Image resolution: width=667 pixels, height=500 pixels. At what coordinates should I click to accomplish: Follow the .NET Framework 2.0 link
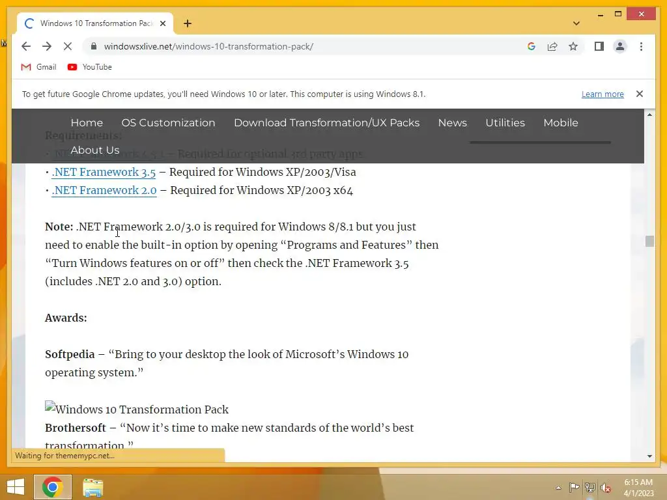pos(104,191)
